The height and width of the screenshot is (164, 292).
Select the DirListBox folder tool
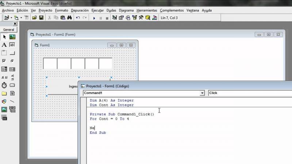click(x=4, y=93)
